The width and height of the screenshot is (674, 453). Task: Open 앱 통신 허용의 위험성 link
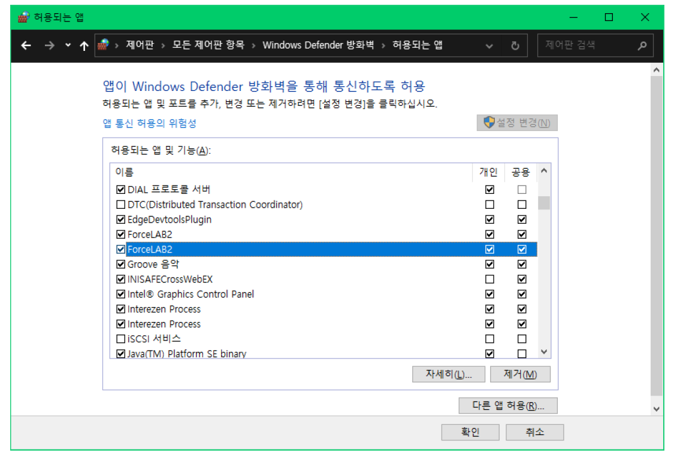pyautogui.click(x=150, y=123)
